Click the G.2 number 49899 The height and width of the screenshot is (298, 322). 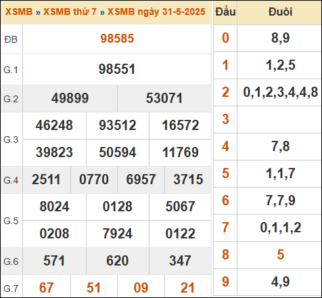pos(70,98)
